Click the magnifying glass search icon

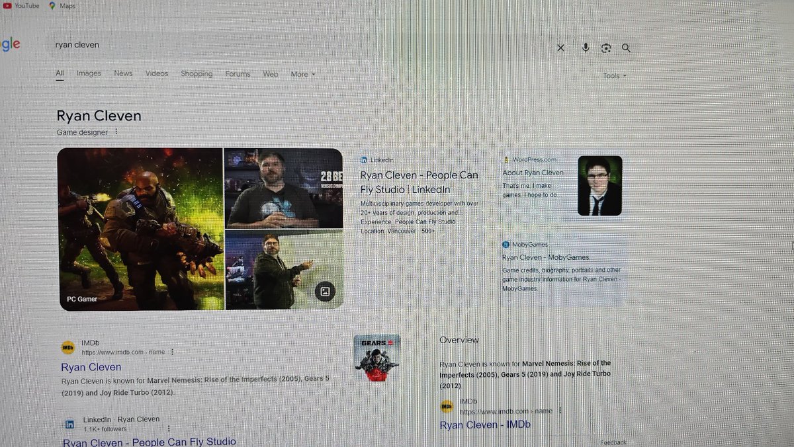pos(626,48)
